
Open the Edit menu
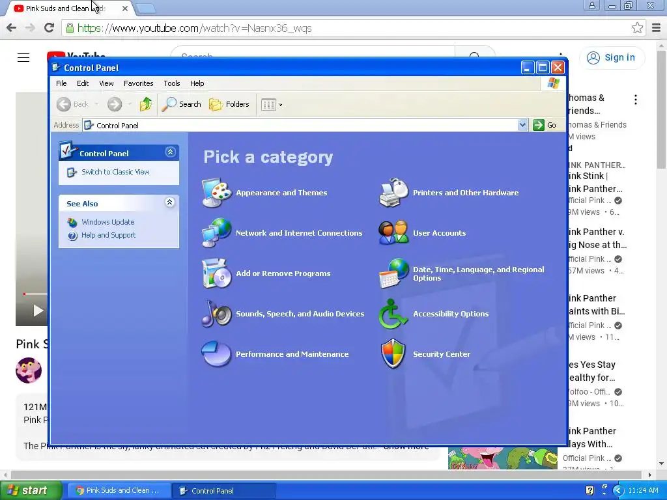pyautogui.click(x=83, y=83)
